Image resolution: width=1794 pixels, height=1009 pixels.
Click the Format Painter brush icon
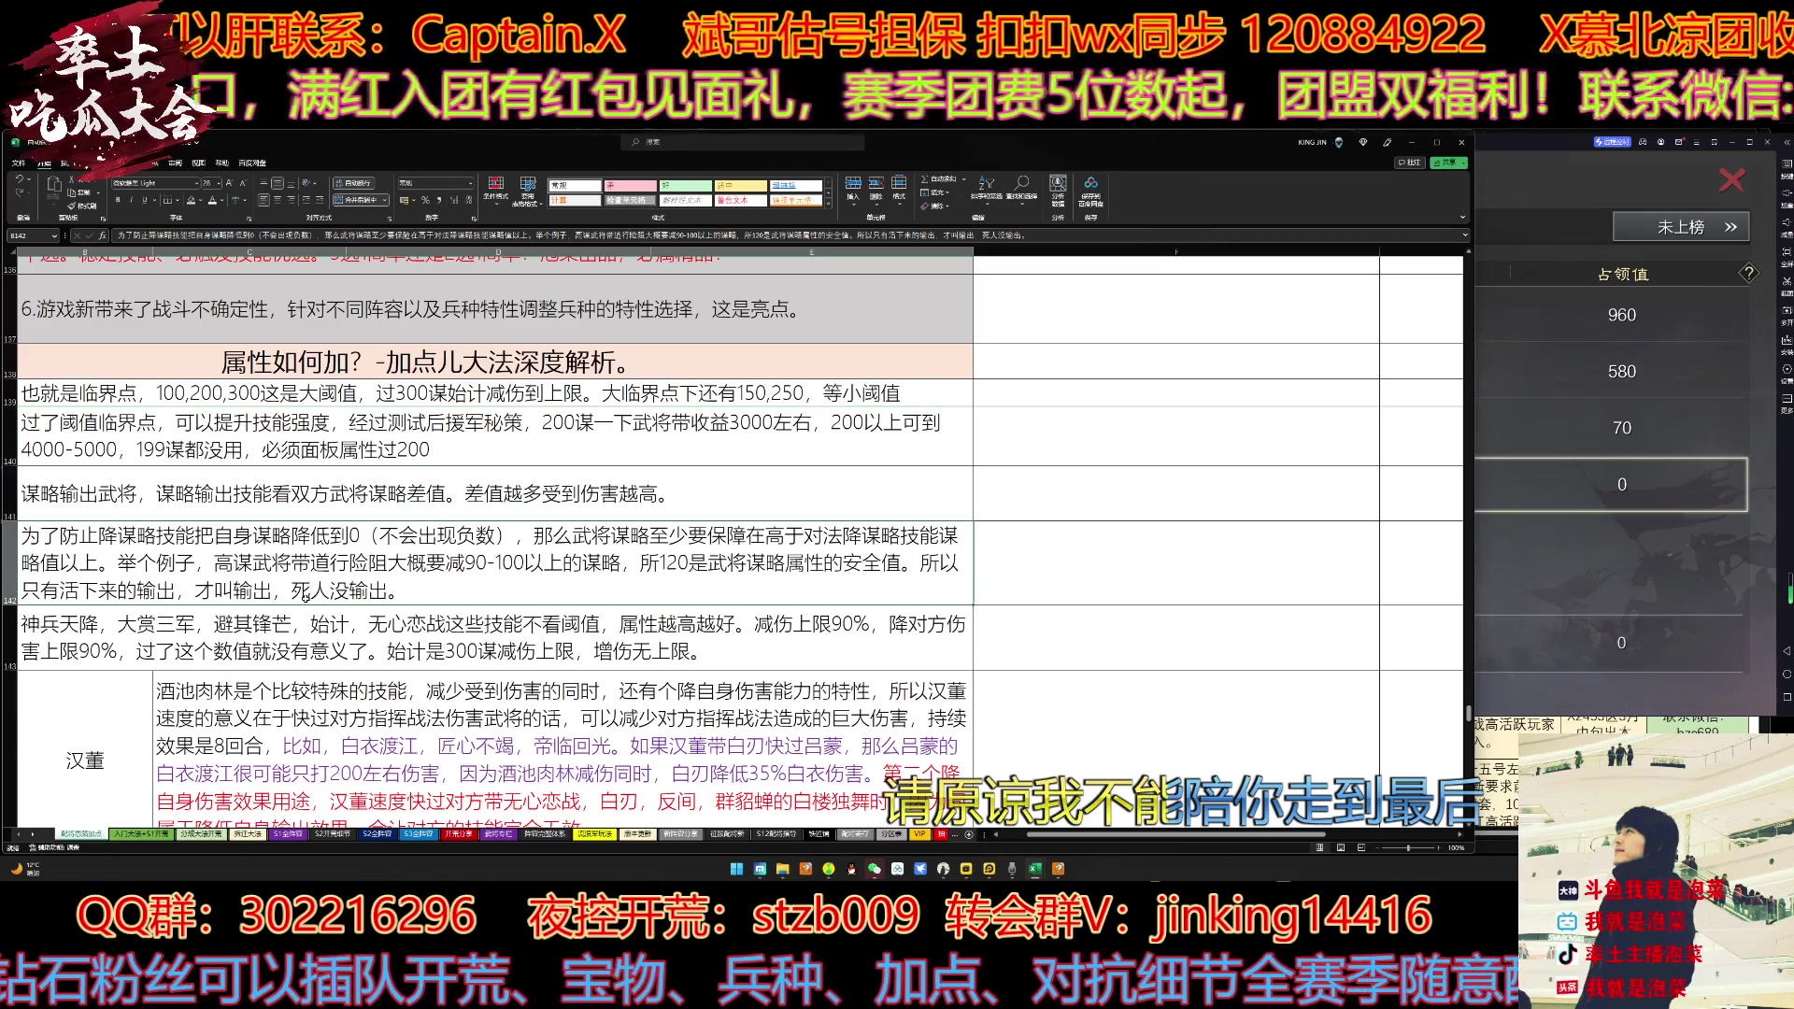point(71,206)
